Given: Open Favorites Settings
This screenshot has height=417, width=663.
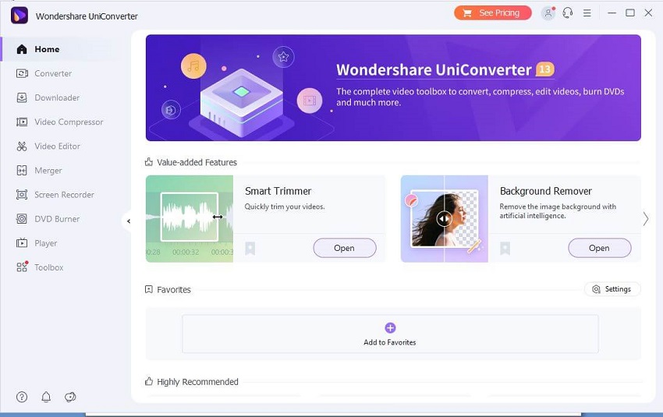Looking at the screenshot, I should point(612,289).
